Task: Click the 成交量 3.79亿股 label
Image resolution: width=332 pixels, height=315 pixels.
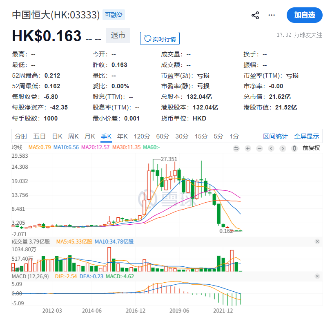Action: click(31, 241)
